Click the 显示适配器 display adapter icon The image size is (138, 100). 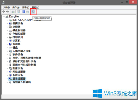[x=10, y=79]
